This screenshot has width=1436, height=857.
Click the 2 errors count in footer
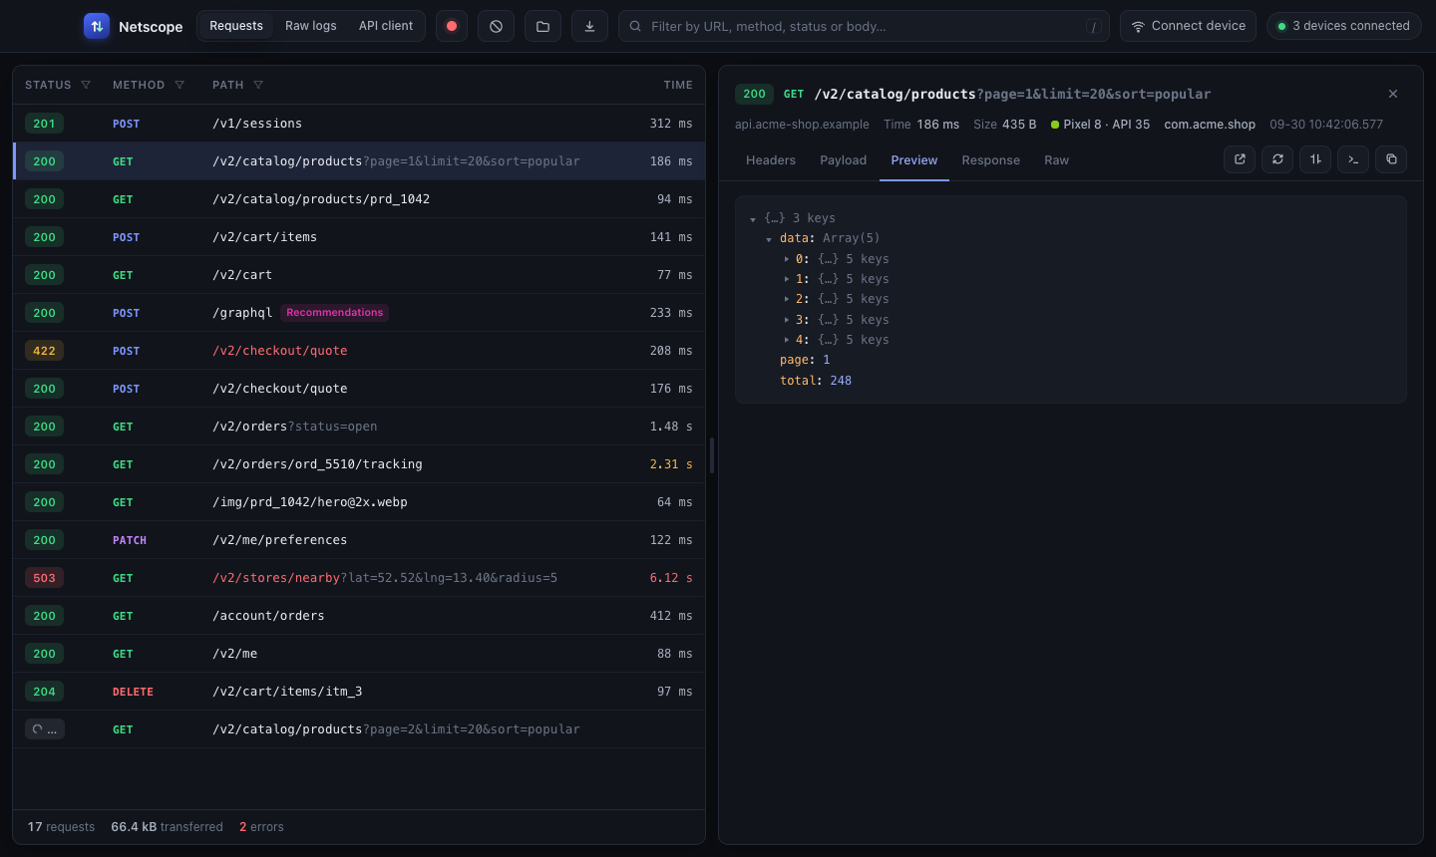point(261,827)
